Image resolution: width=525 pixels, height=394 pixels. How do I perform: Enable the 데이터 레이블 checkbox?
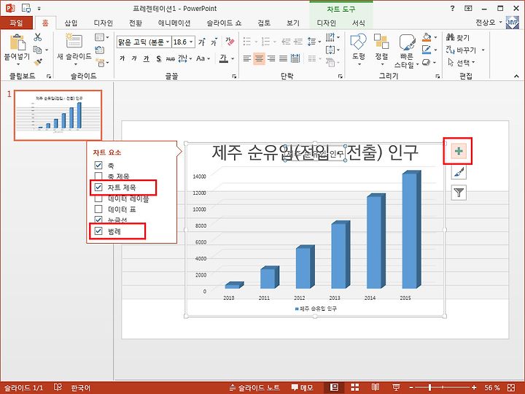(x=98, y=198)
